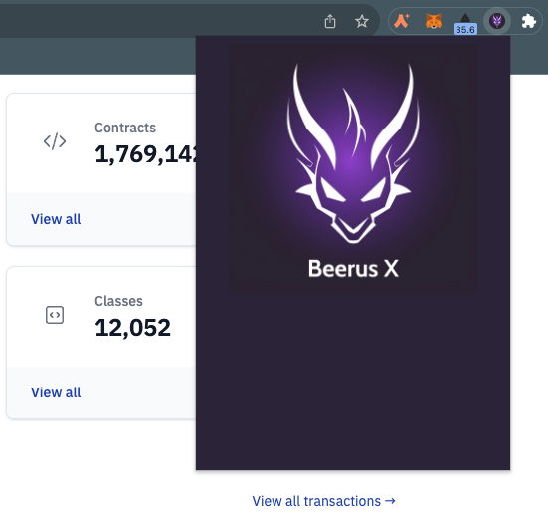Click the Classes count 12,052 value
548x517 pixels.
tap(132, 328)
